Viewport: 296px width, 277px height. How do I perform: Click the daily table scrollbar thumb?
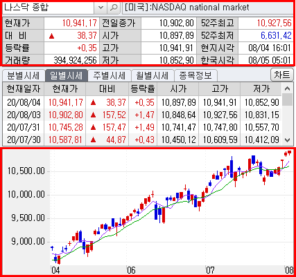coord(287,99)
